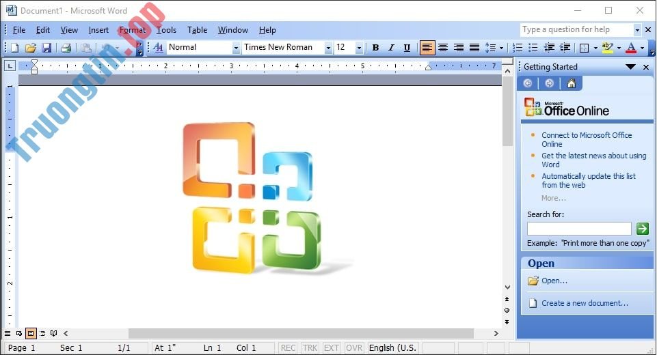Viewport: 657px width, 357px height.
Task: Start search with green arrow button
Action: (643, 229)
